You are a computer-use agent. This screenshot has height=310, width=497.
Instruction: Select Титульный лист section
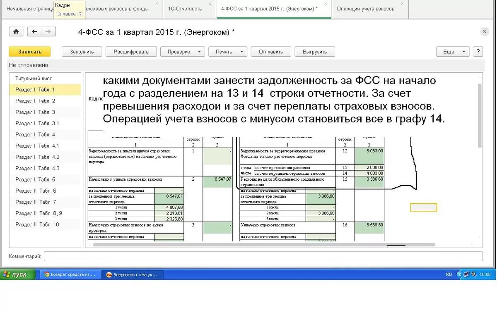pyautogui.click(x=45, y=79)
